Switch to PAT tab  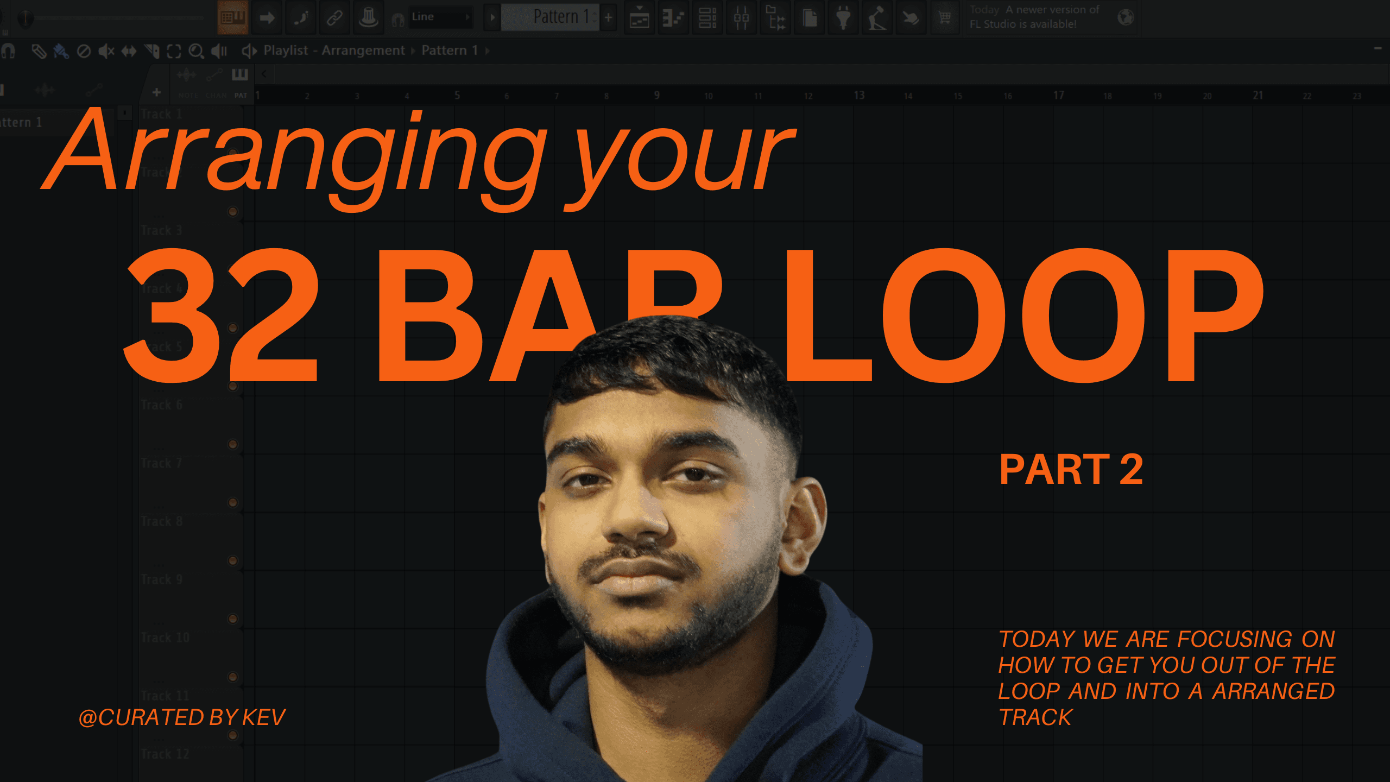tap(241, 96)
